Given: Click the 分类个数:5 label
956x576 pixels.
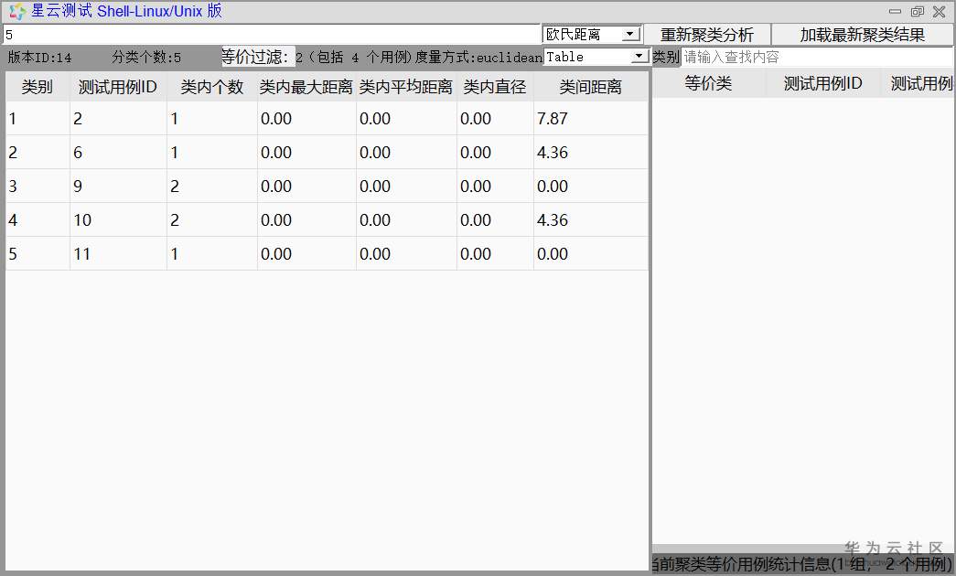Looking at the screenshot, I should 146,58.
